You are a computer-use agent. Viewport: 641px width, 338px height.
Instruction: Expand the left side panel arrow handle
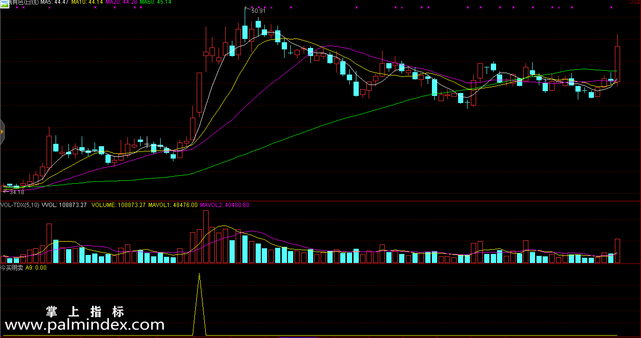pyautogui.click(x=2, y=132)
